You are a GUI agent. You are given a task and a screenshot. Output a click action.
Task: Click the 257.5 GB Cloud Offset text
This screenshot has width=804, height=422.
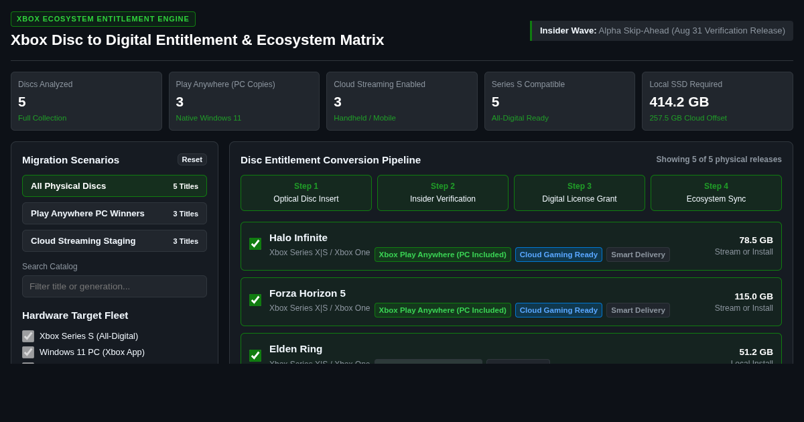pyautogui.click(x=688, y=118)
